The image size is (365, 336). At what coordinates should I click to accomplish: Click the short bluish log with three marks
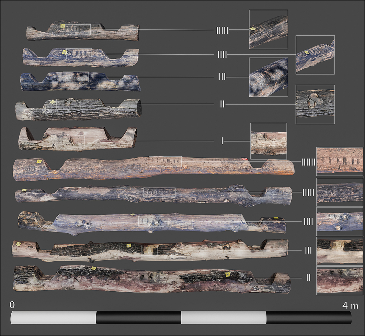point(81,82)
